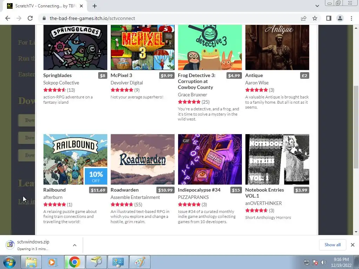Open Frog Detective 3 title link
This screenshot has height=269, width=359.
197,81
